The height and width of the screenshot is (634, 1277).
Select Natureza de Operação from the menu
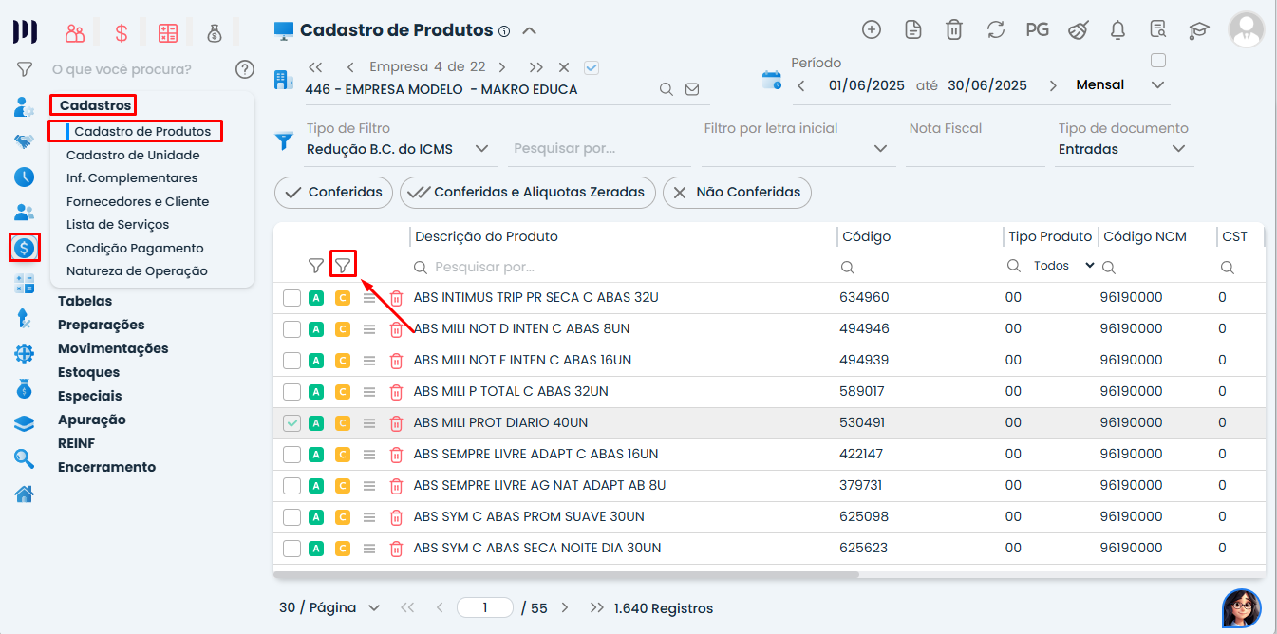click(136, 270)
